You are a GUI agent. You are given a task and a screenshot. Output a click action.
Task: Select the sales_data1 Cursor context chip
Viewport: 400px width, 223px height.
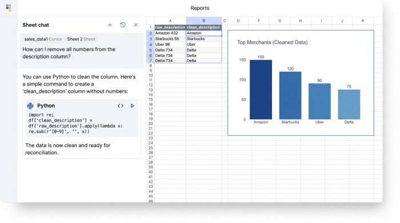pos(43,39)
